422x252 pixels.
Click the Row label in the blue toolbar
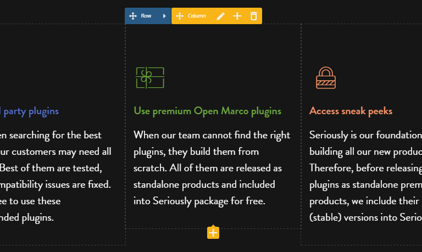[146, 16]
